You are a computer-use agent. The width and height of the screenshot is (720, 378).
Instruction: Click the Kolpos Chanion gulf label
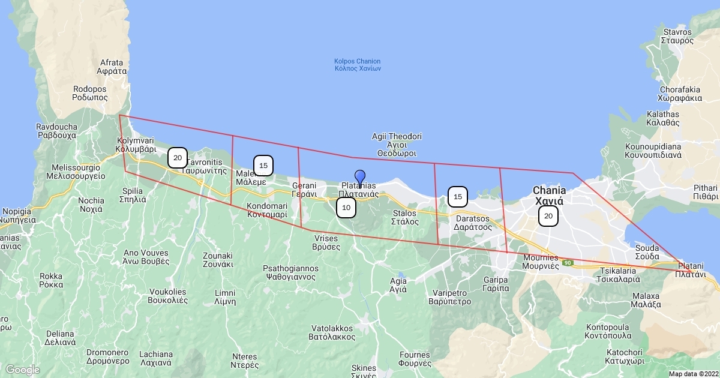pos(358,65)
